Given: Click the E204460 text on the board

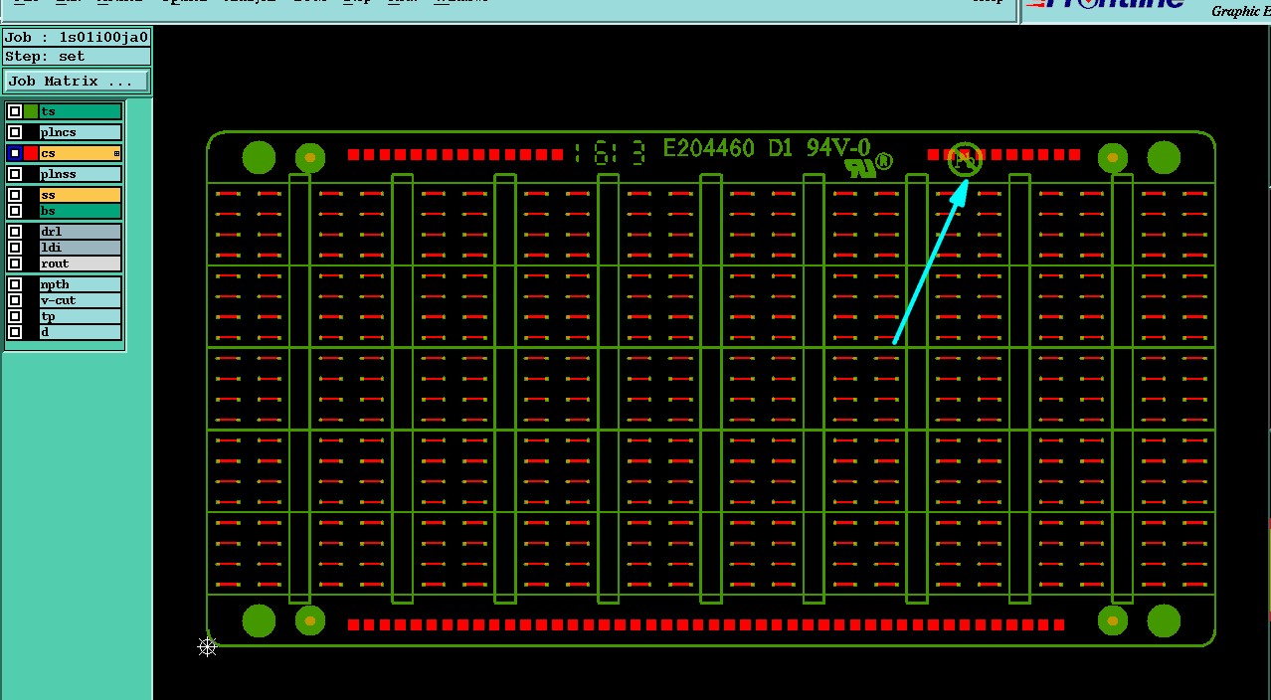Looking at the screenshot, I should (708, 149).
